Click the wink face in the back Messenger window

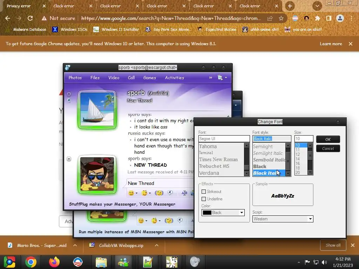(154, 221)
